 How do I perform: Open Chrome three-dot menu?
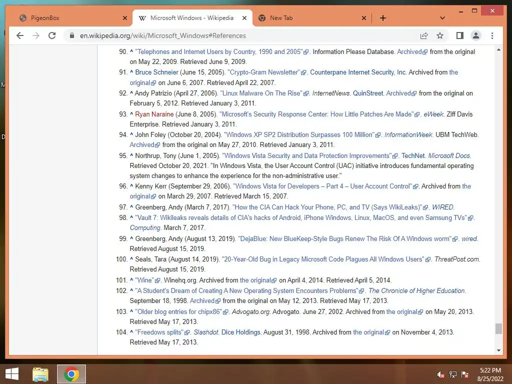click(x=492, y=35)
